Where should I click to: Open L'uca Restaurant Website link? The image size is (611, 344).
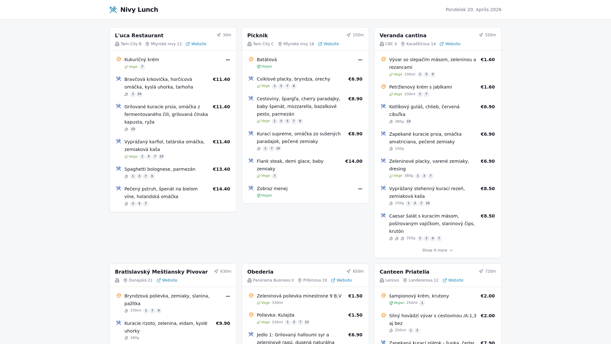click(196, 44)
